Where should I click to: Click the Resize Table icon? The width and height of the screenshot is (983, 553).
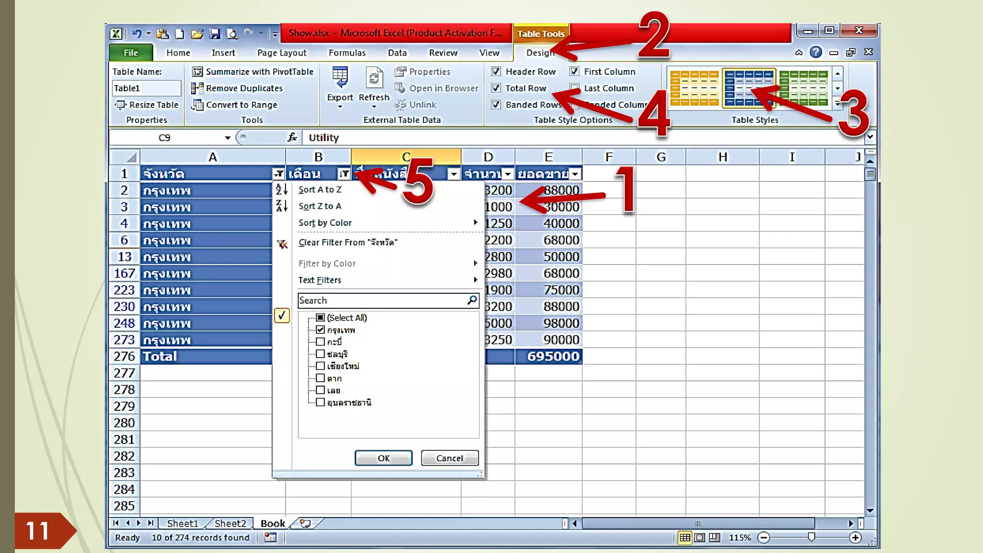(x=120, y=105)
